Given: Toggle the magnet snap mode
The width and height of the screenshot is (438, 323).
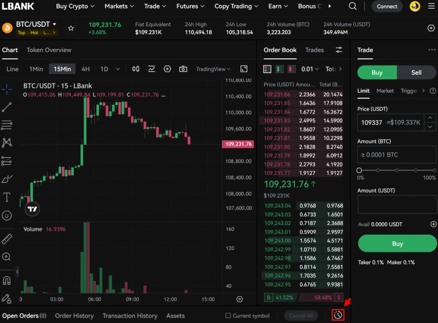Looking at the screenshot, I should click(x=7, y=280).
